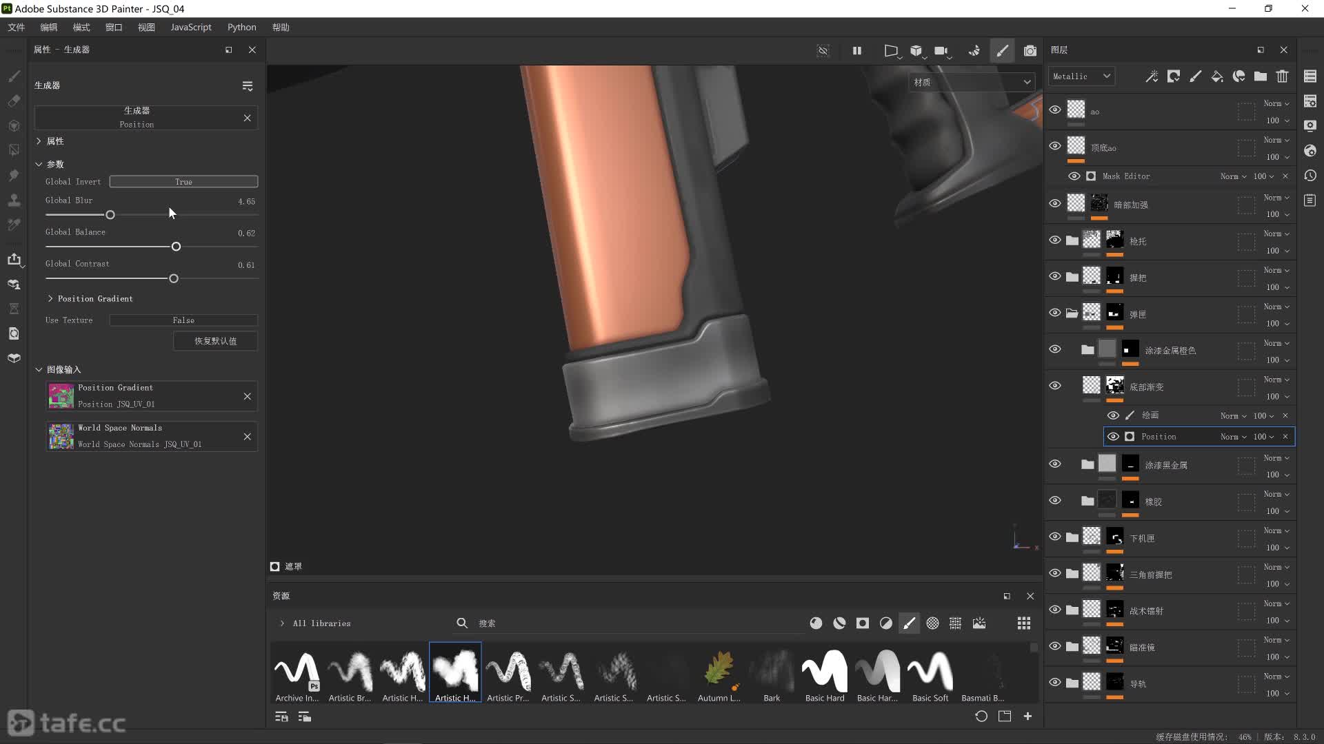The height and width of the screenshot is (744, 1324).
Task: Select the Clone stamp tool
Action: (x=14, y=200)
